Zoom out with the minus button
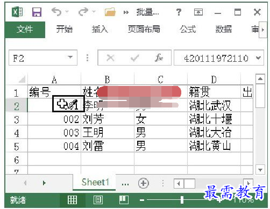Viewport: 270px width, 209px height. 142,200
